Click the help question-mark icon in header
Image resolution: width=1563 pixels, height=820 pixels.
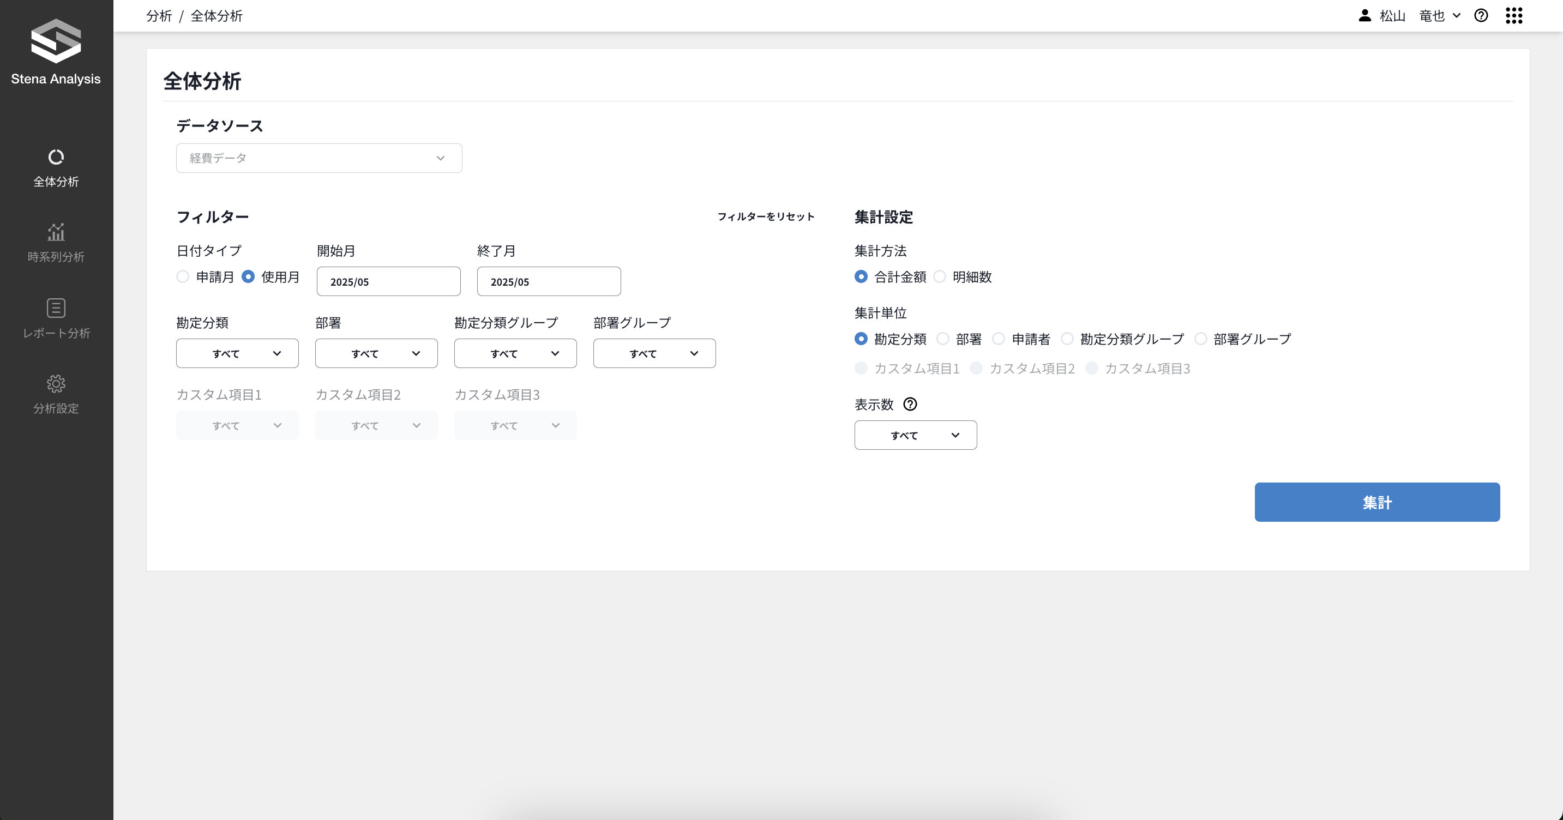pyautogui.click(x=1481, y=16)
